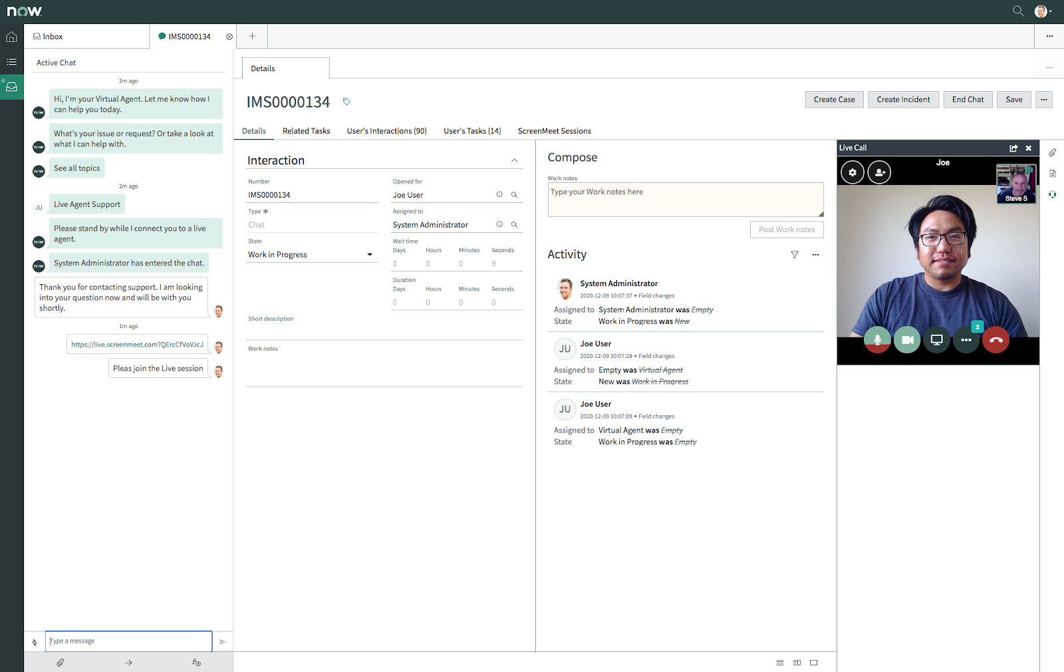
Task: Open the filter icon in the Activity panel
Action: 795,254
